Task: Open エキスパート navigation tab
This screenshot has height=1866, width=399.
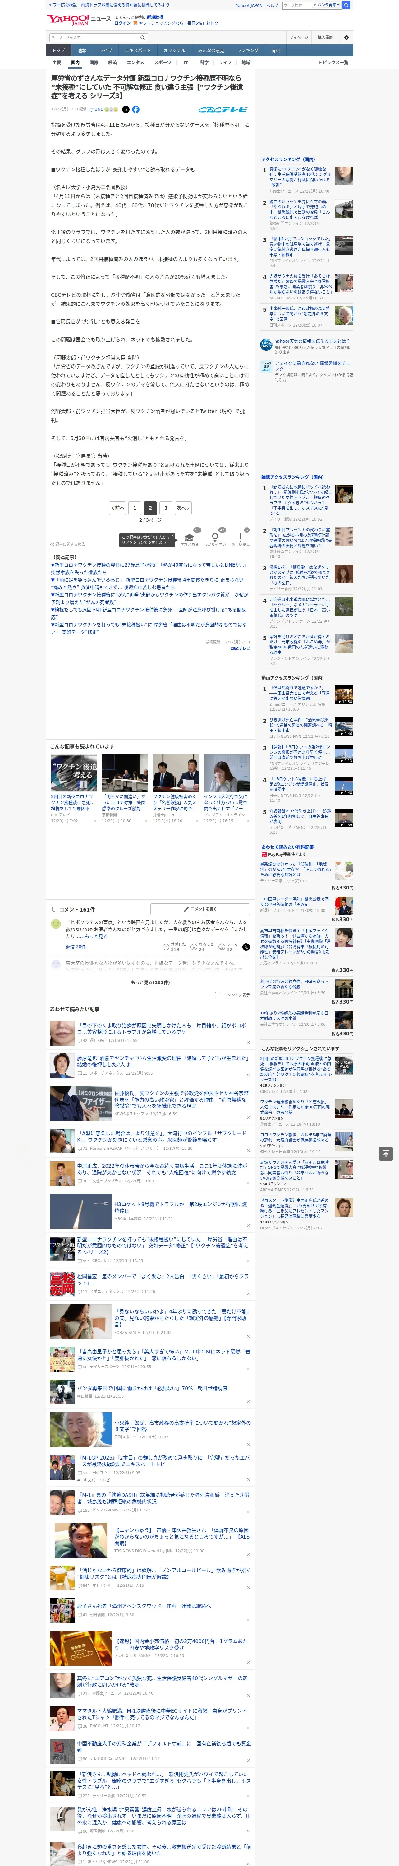Action: pyautogui.click(x=138, y=51)
